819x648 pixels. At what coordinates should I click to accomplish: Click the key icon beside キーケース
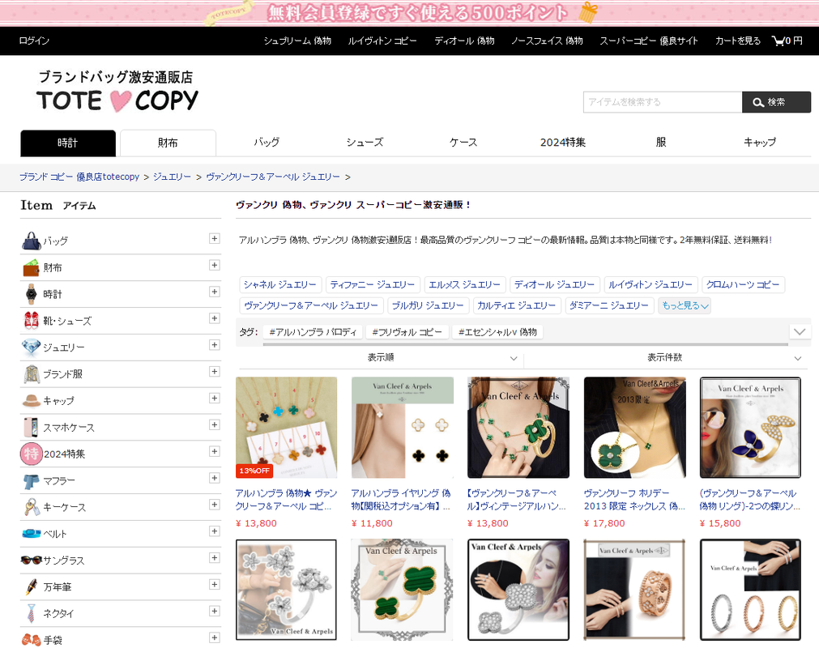point(32,507)
